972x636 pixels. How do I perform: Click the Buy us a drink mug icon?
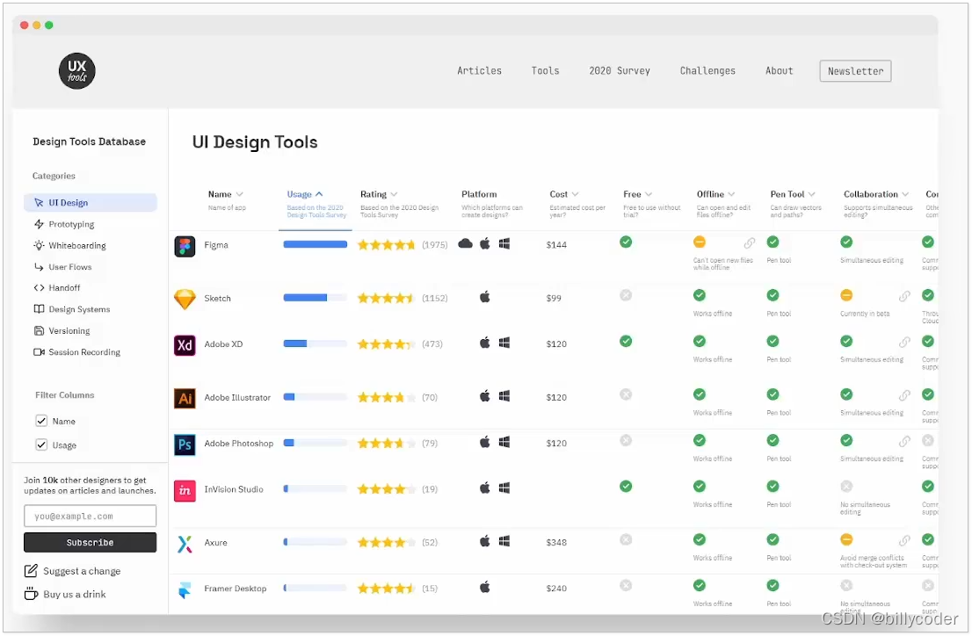31,594
